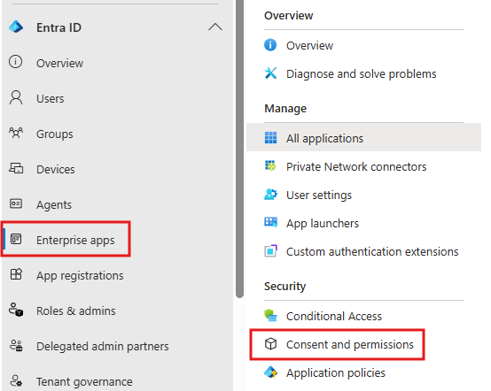Select All applications under Manage
491x391 pixels.
(363, 138)
